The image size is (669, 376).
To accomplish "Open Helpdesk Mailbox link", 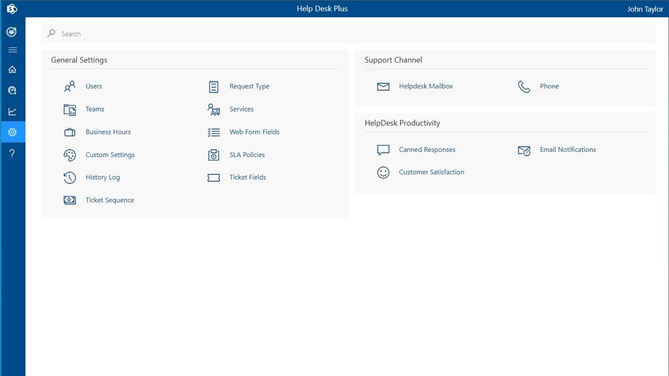I will 426,86.
